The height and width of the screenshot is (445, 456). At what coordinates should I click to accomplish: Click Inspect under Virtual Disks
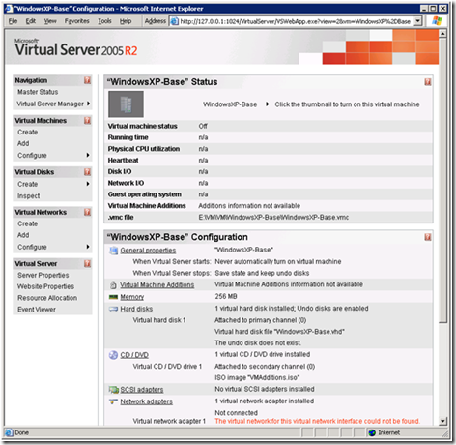29,195
